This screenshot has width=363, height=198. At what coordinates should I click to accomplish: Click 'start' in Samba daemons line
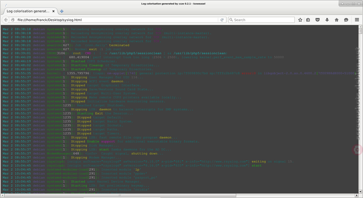coord(104,150)
